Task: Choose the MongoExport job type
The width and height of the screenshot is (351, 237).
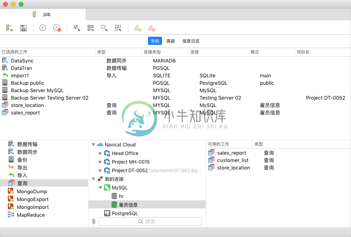Action: [44, 199]
